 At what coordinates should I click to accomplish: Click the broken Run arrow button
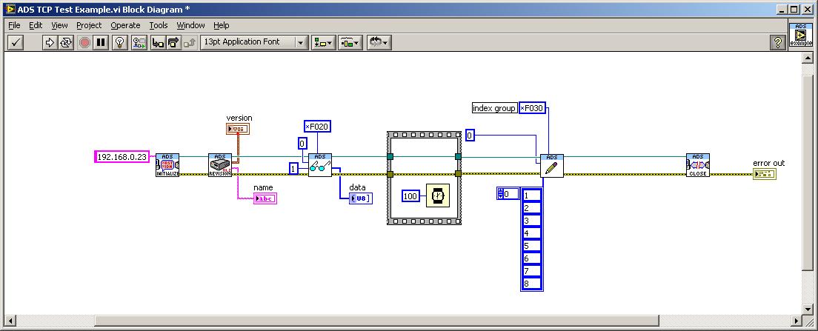tap(50, 42)
